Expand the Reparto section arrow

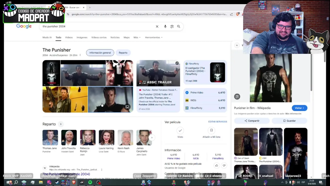(61, 124)
